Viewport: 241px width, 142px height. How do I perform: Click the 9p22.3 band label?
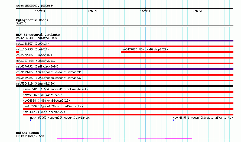tap(21, 23)
